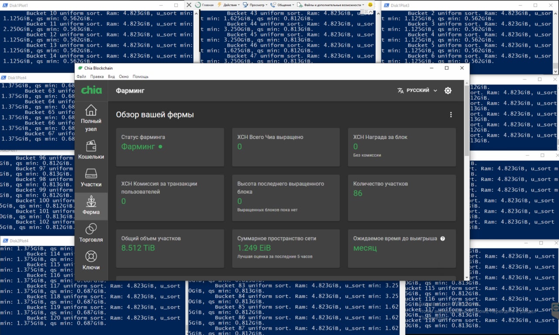Image resolution: width=559 pixels, height=335 pixels.
Task: Click the help icon beside Ожидаемое время до выигрыша
Action: coord(442,238)
